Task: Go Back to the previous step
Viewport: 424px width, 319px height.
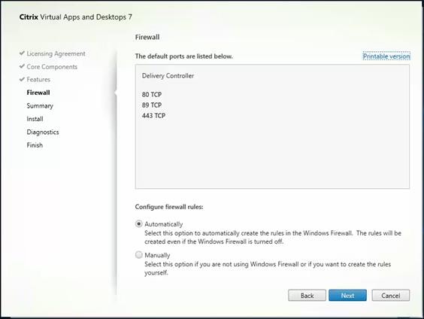Action: click(307, 295)
